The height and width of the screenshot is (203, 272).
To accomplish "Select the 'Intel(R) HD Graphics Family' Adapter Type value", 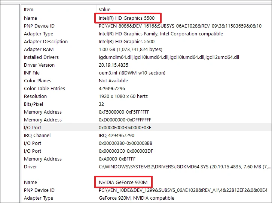I will [x=161, y=34].
